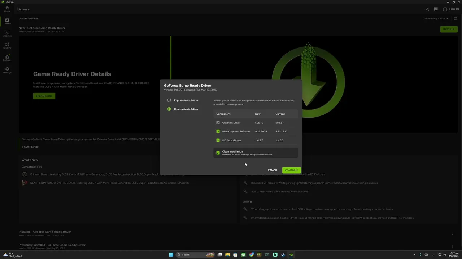The image size is (462, 259).
Task: Click the Update available text
Action: 29,19
